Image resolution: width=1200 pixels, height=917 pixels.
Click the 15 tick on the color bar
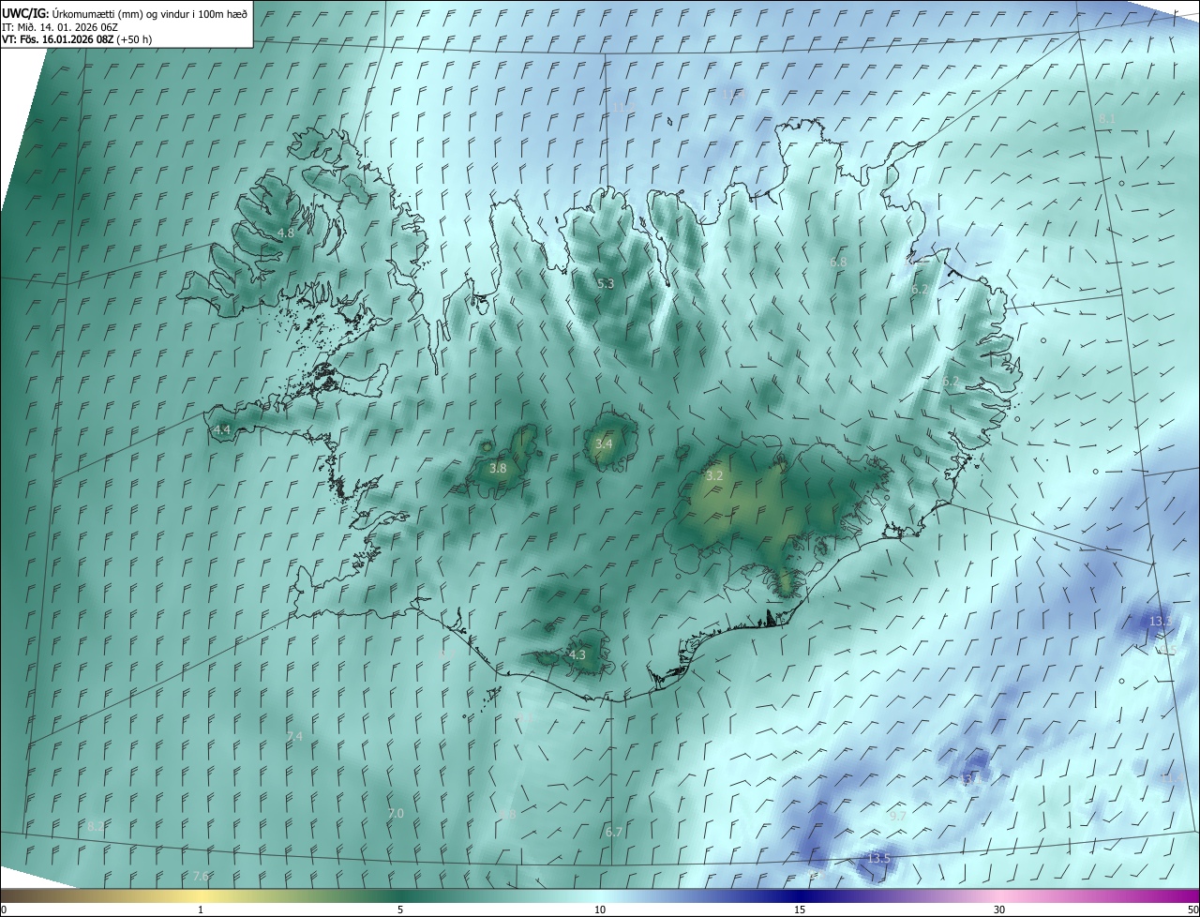tap(800, 909)
